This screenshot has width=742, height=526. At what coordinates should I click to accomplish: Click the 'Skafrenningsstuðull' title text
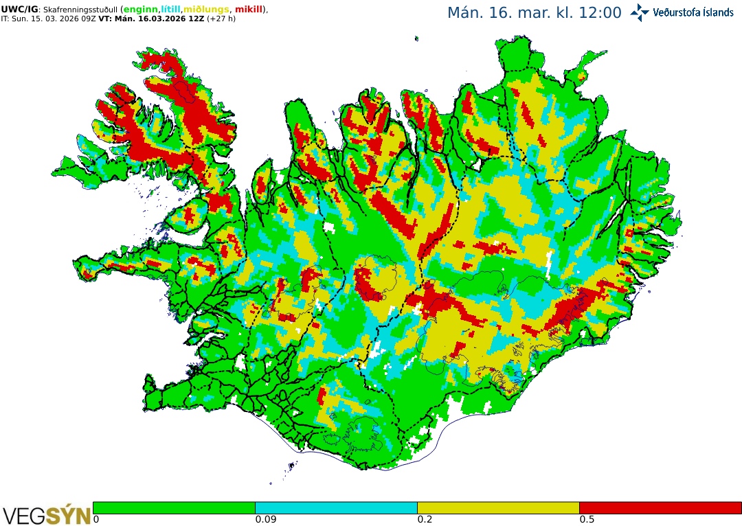click(80, 10)
